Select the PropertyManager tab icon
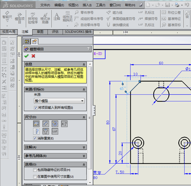The image size is (191, 186). tap(34, 42)
